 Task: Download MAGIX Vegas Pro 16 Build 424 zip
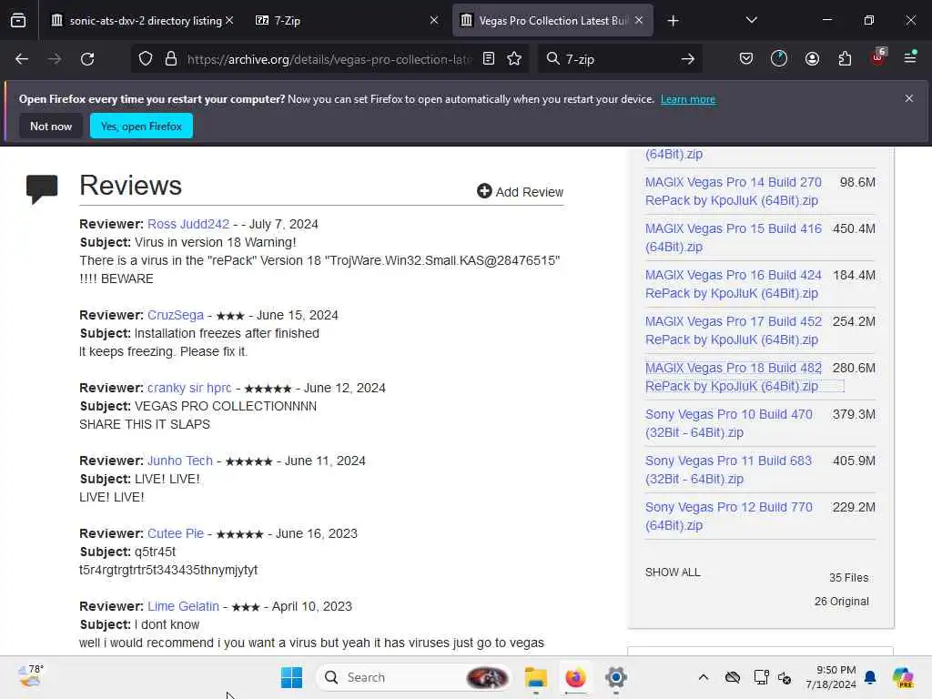point(734,284)
